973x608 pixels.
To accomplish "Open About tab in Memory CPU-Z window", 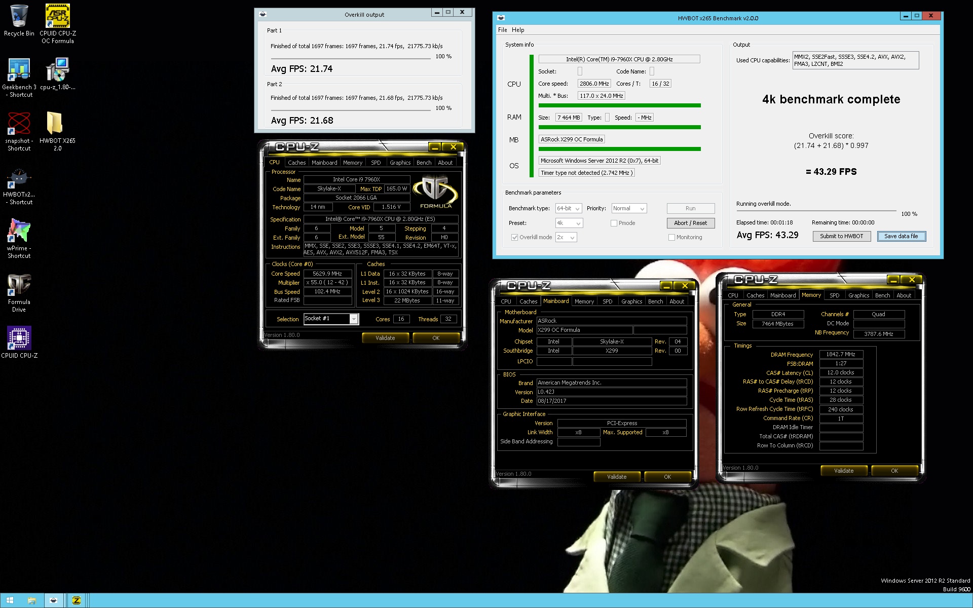I will pyautogui.click(x=904, y=295).
